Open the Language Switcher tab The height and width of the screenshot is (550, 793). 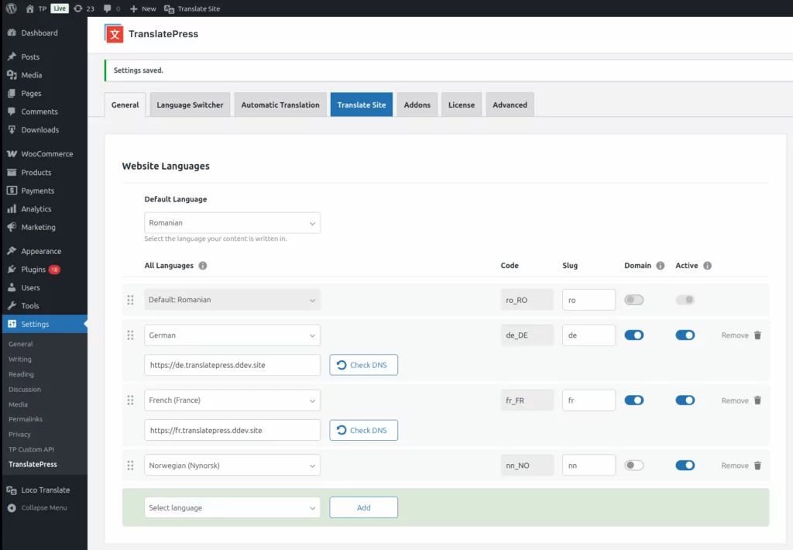tap(190, 105)
